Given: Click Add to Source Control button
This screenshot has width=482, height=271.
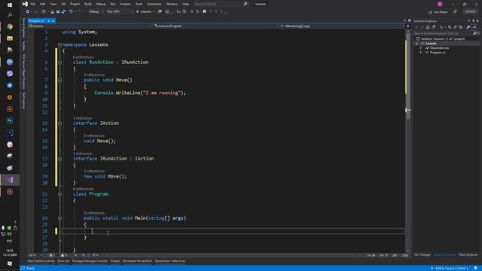Looking at the screenshot, I should coord(450,268).
